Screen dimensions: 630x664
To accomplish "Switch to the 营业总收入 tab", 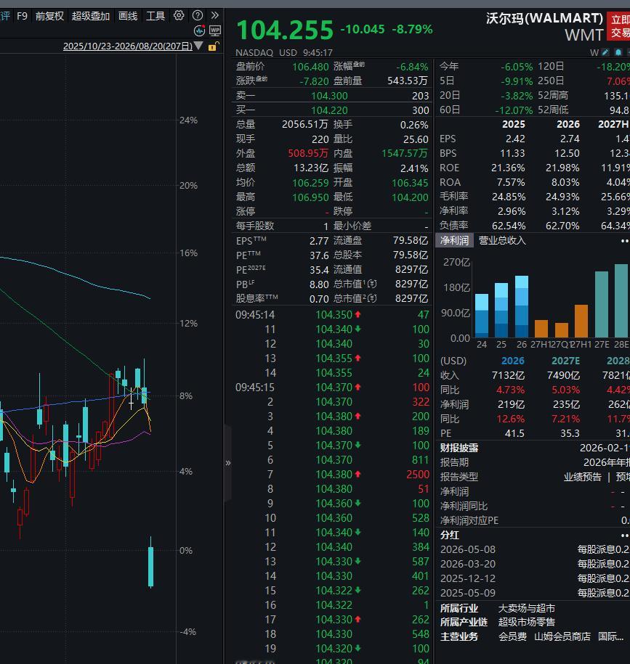I will pos(502,240).
